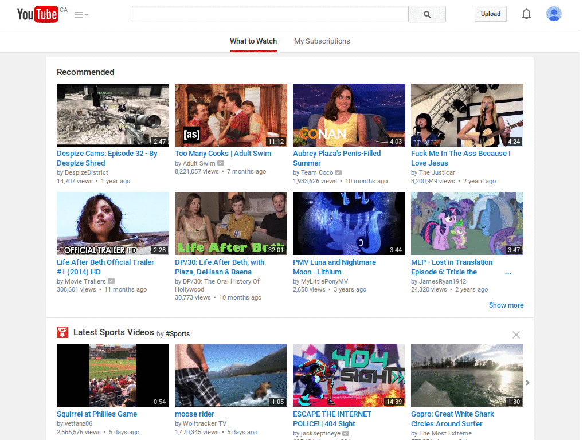Open the moose rider thumbnail
The width and height of the screenshot is (587, 440).
(231, 375)
